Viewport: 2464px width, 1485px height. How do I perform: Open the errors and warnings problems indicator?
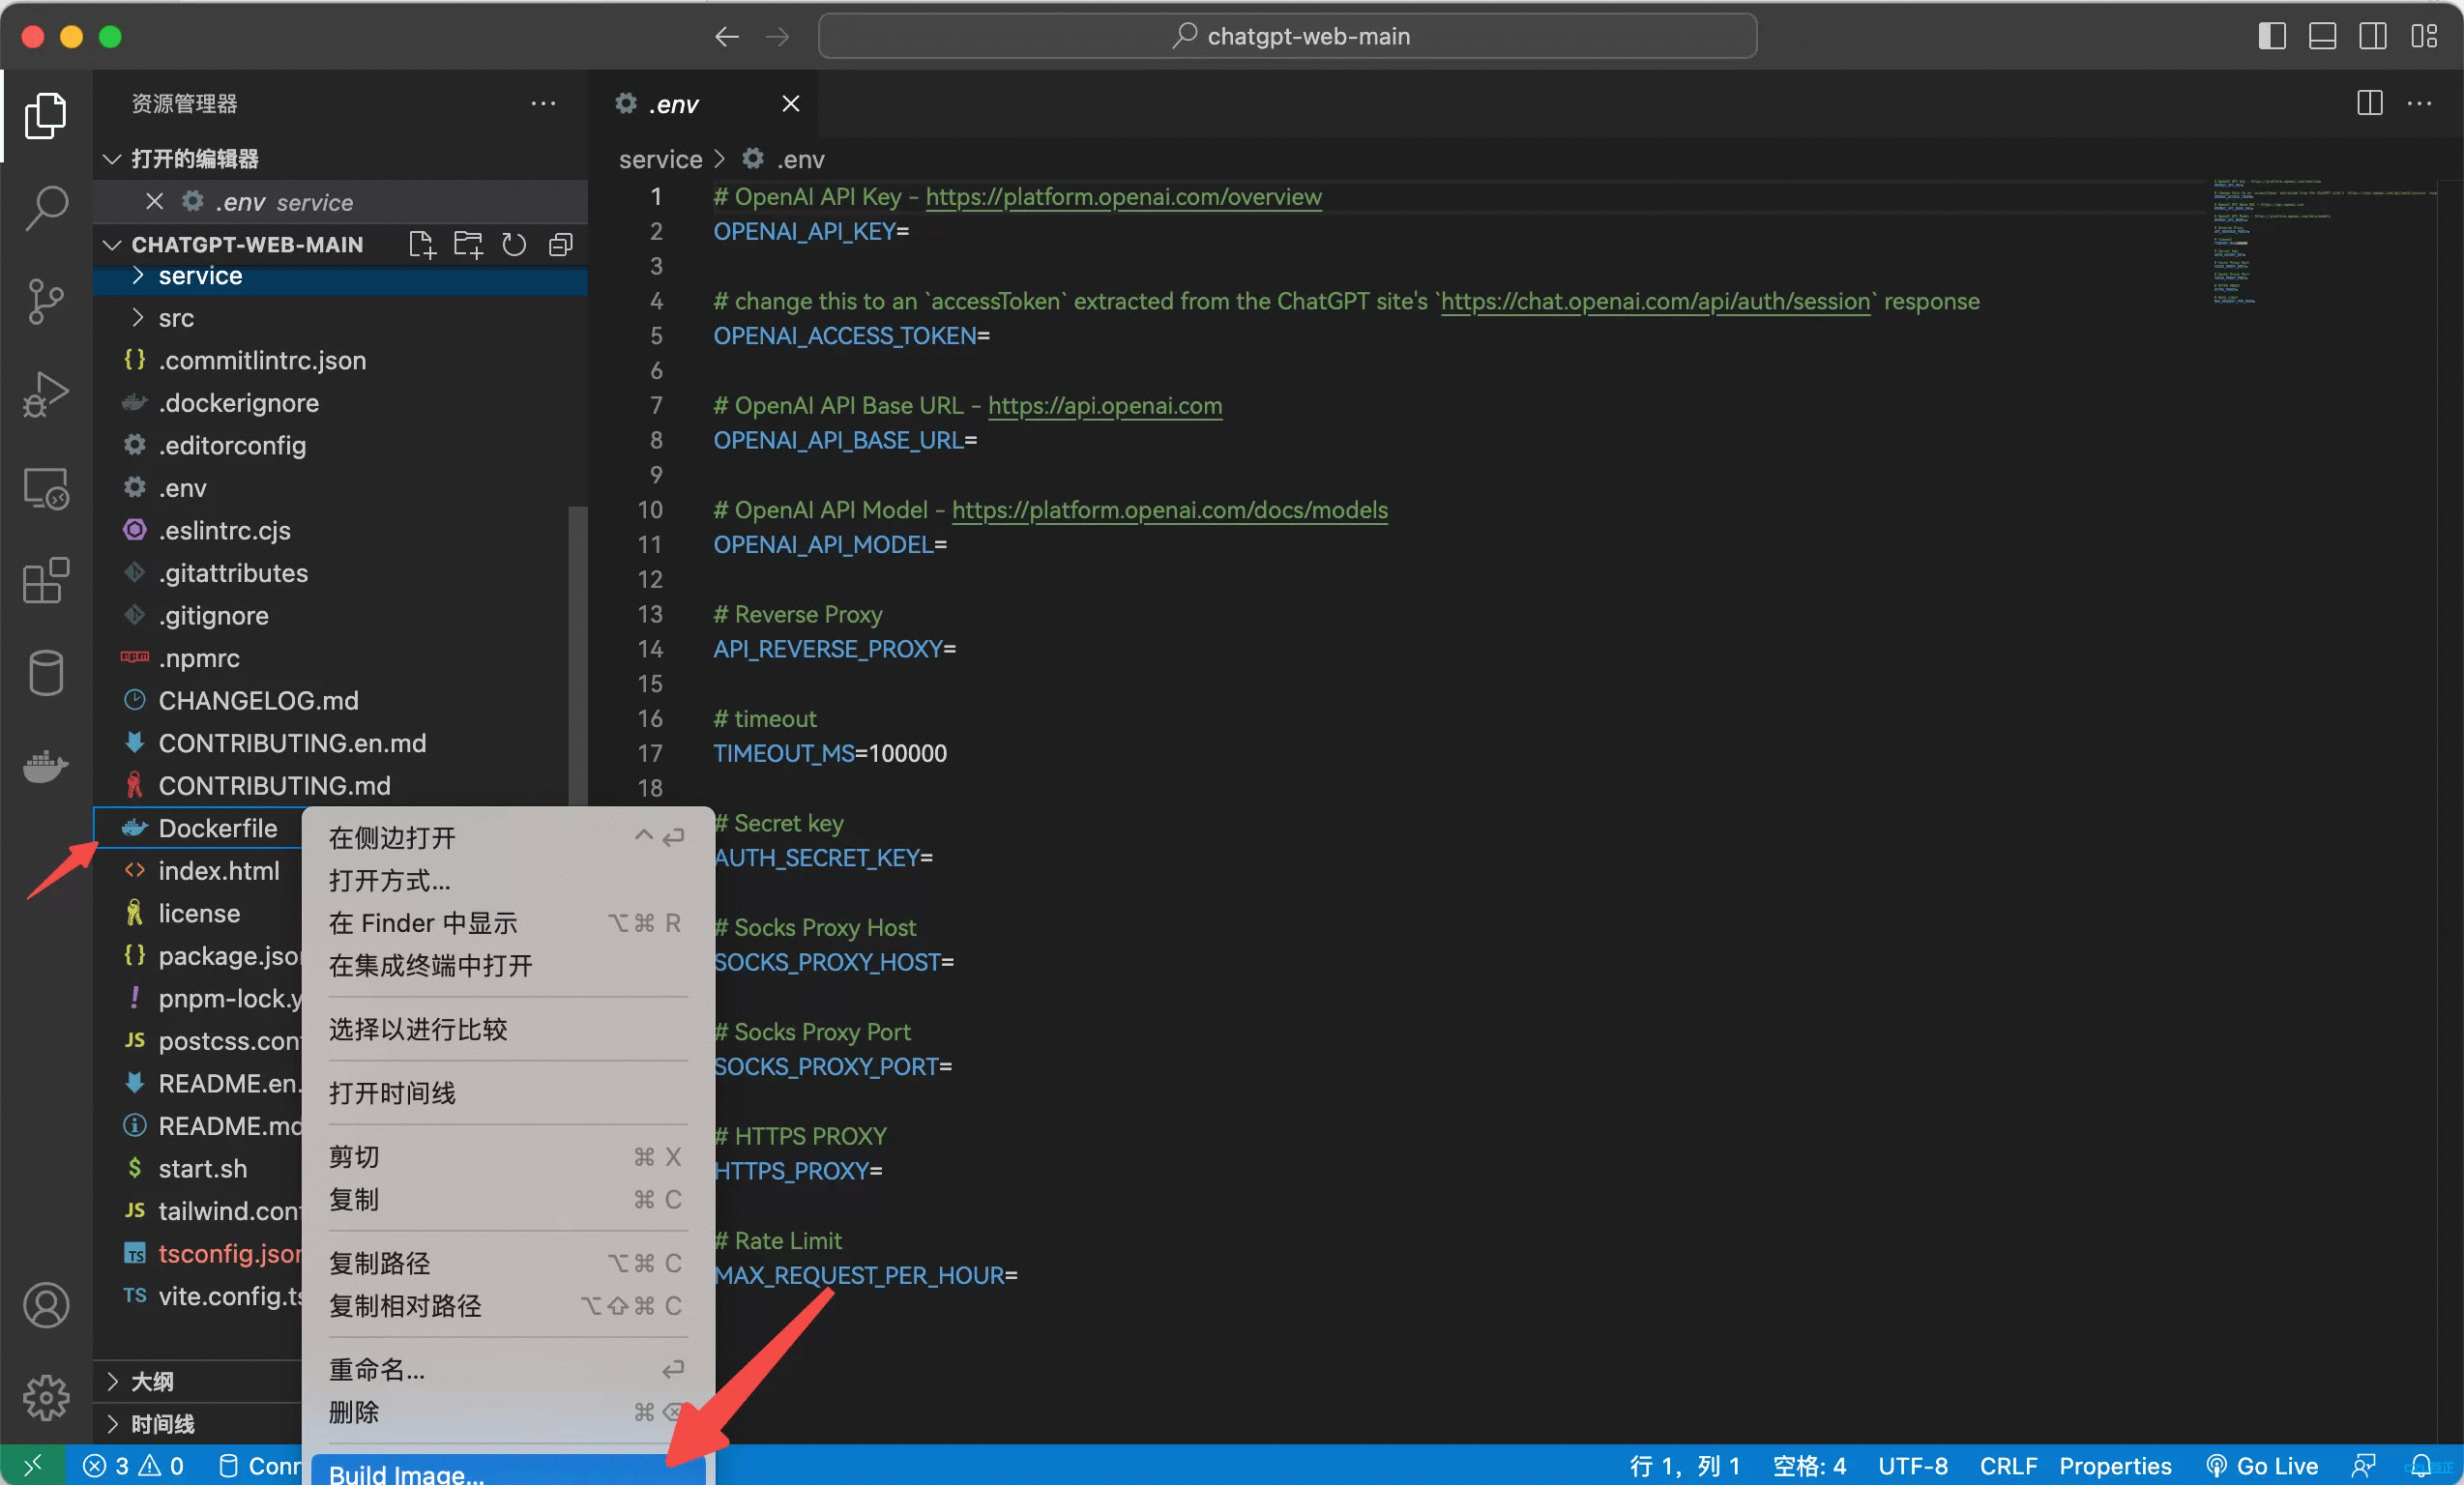coord(133,1465)
